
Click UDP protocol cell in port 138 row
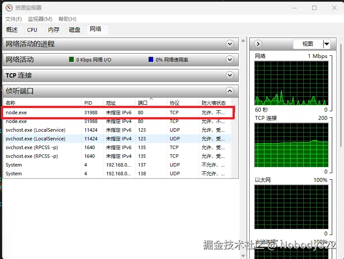click(x=175, y=174)
